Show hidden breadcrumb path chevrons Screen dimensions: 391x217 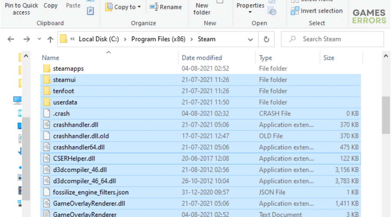(73, 39)
